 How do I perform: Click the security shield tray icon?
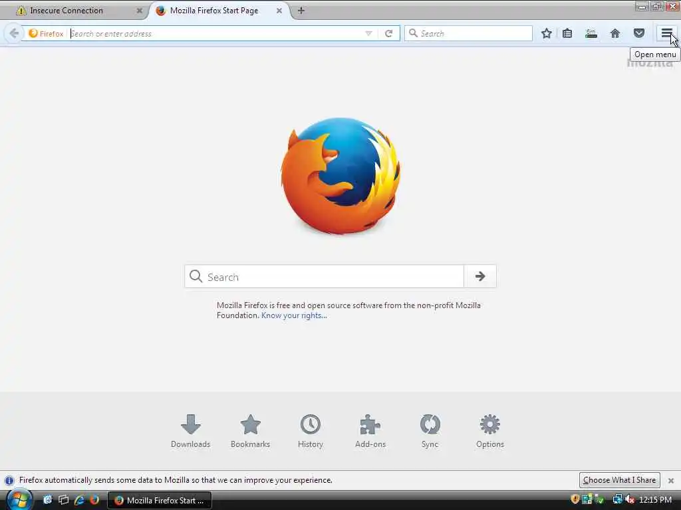(x=575, y=499)
